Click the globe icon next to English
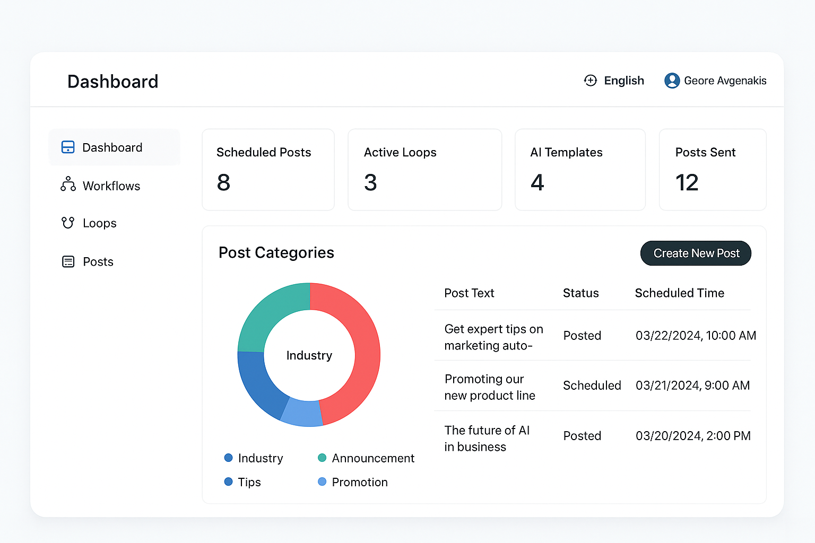The width and height of the screenshot is (815, 543). click(590, 81)
